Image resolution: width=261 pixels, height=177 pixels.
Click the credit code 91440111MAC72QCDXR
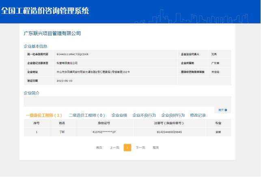[x=73, y=54]
